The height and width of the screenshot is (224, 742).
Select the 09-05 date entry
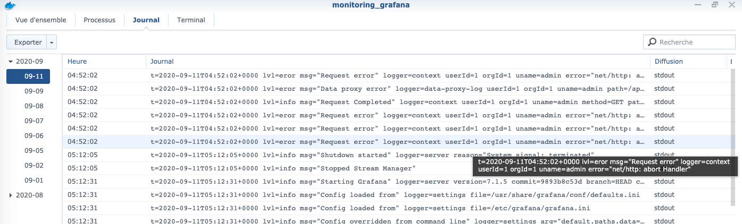click(34, 151)
